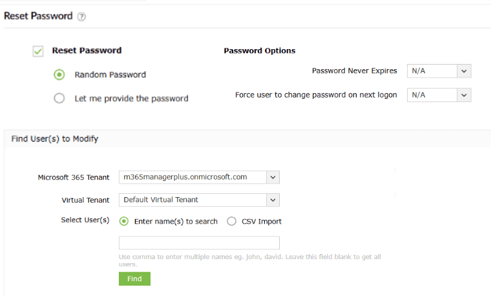Image resolution: width=491 pixels, height=296 pixels.
Task: Click the Password Options heading
Action: coord(260,51)
